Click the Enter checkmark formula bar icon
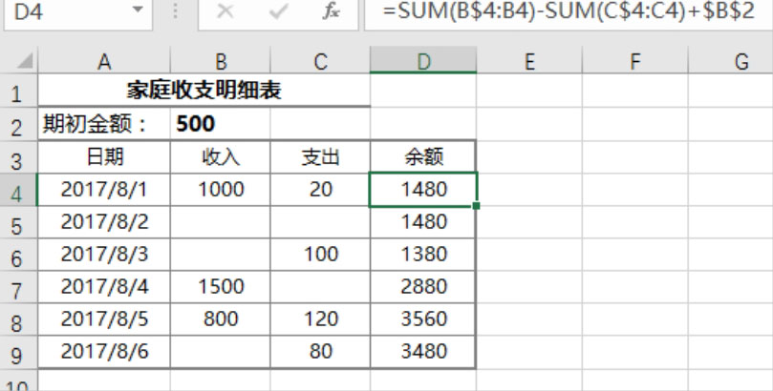773x391 pixels. tap(278, 10)
